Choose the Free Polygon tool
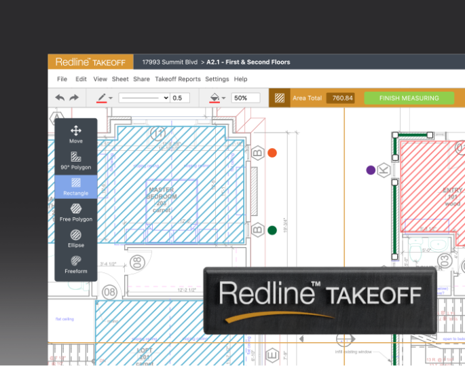The height and width of the screenshot is (366, 465). [x=76, y=213]
